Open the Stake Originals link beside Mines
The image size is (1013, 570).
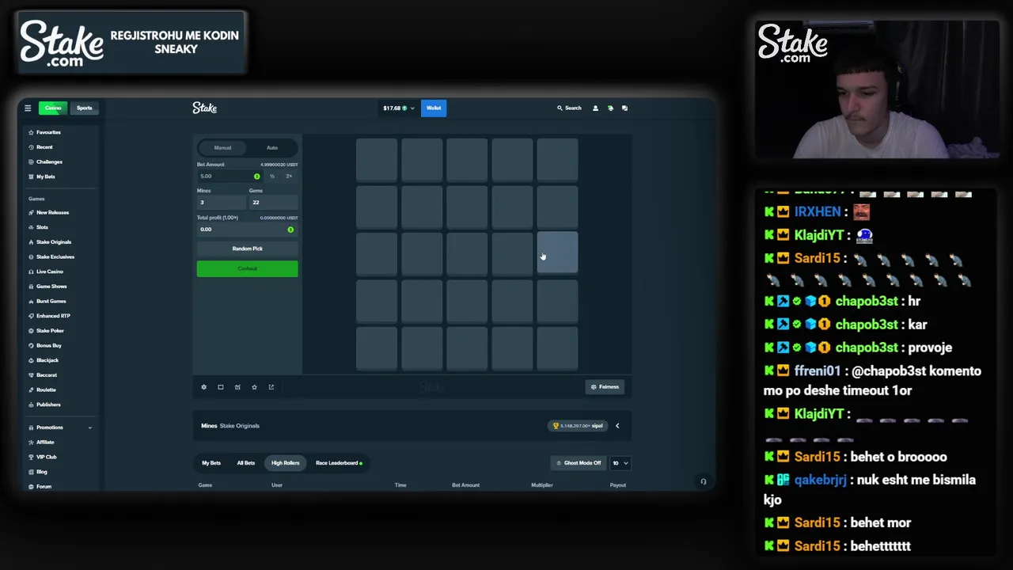(x=239, y=426)
